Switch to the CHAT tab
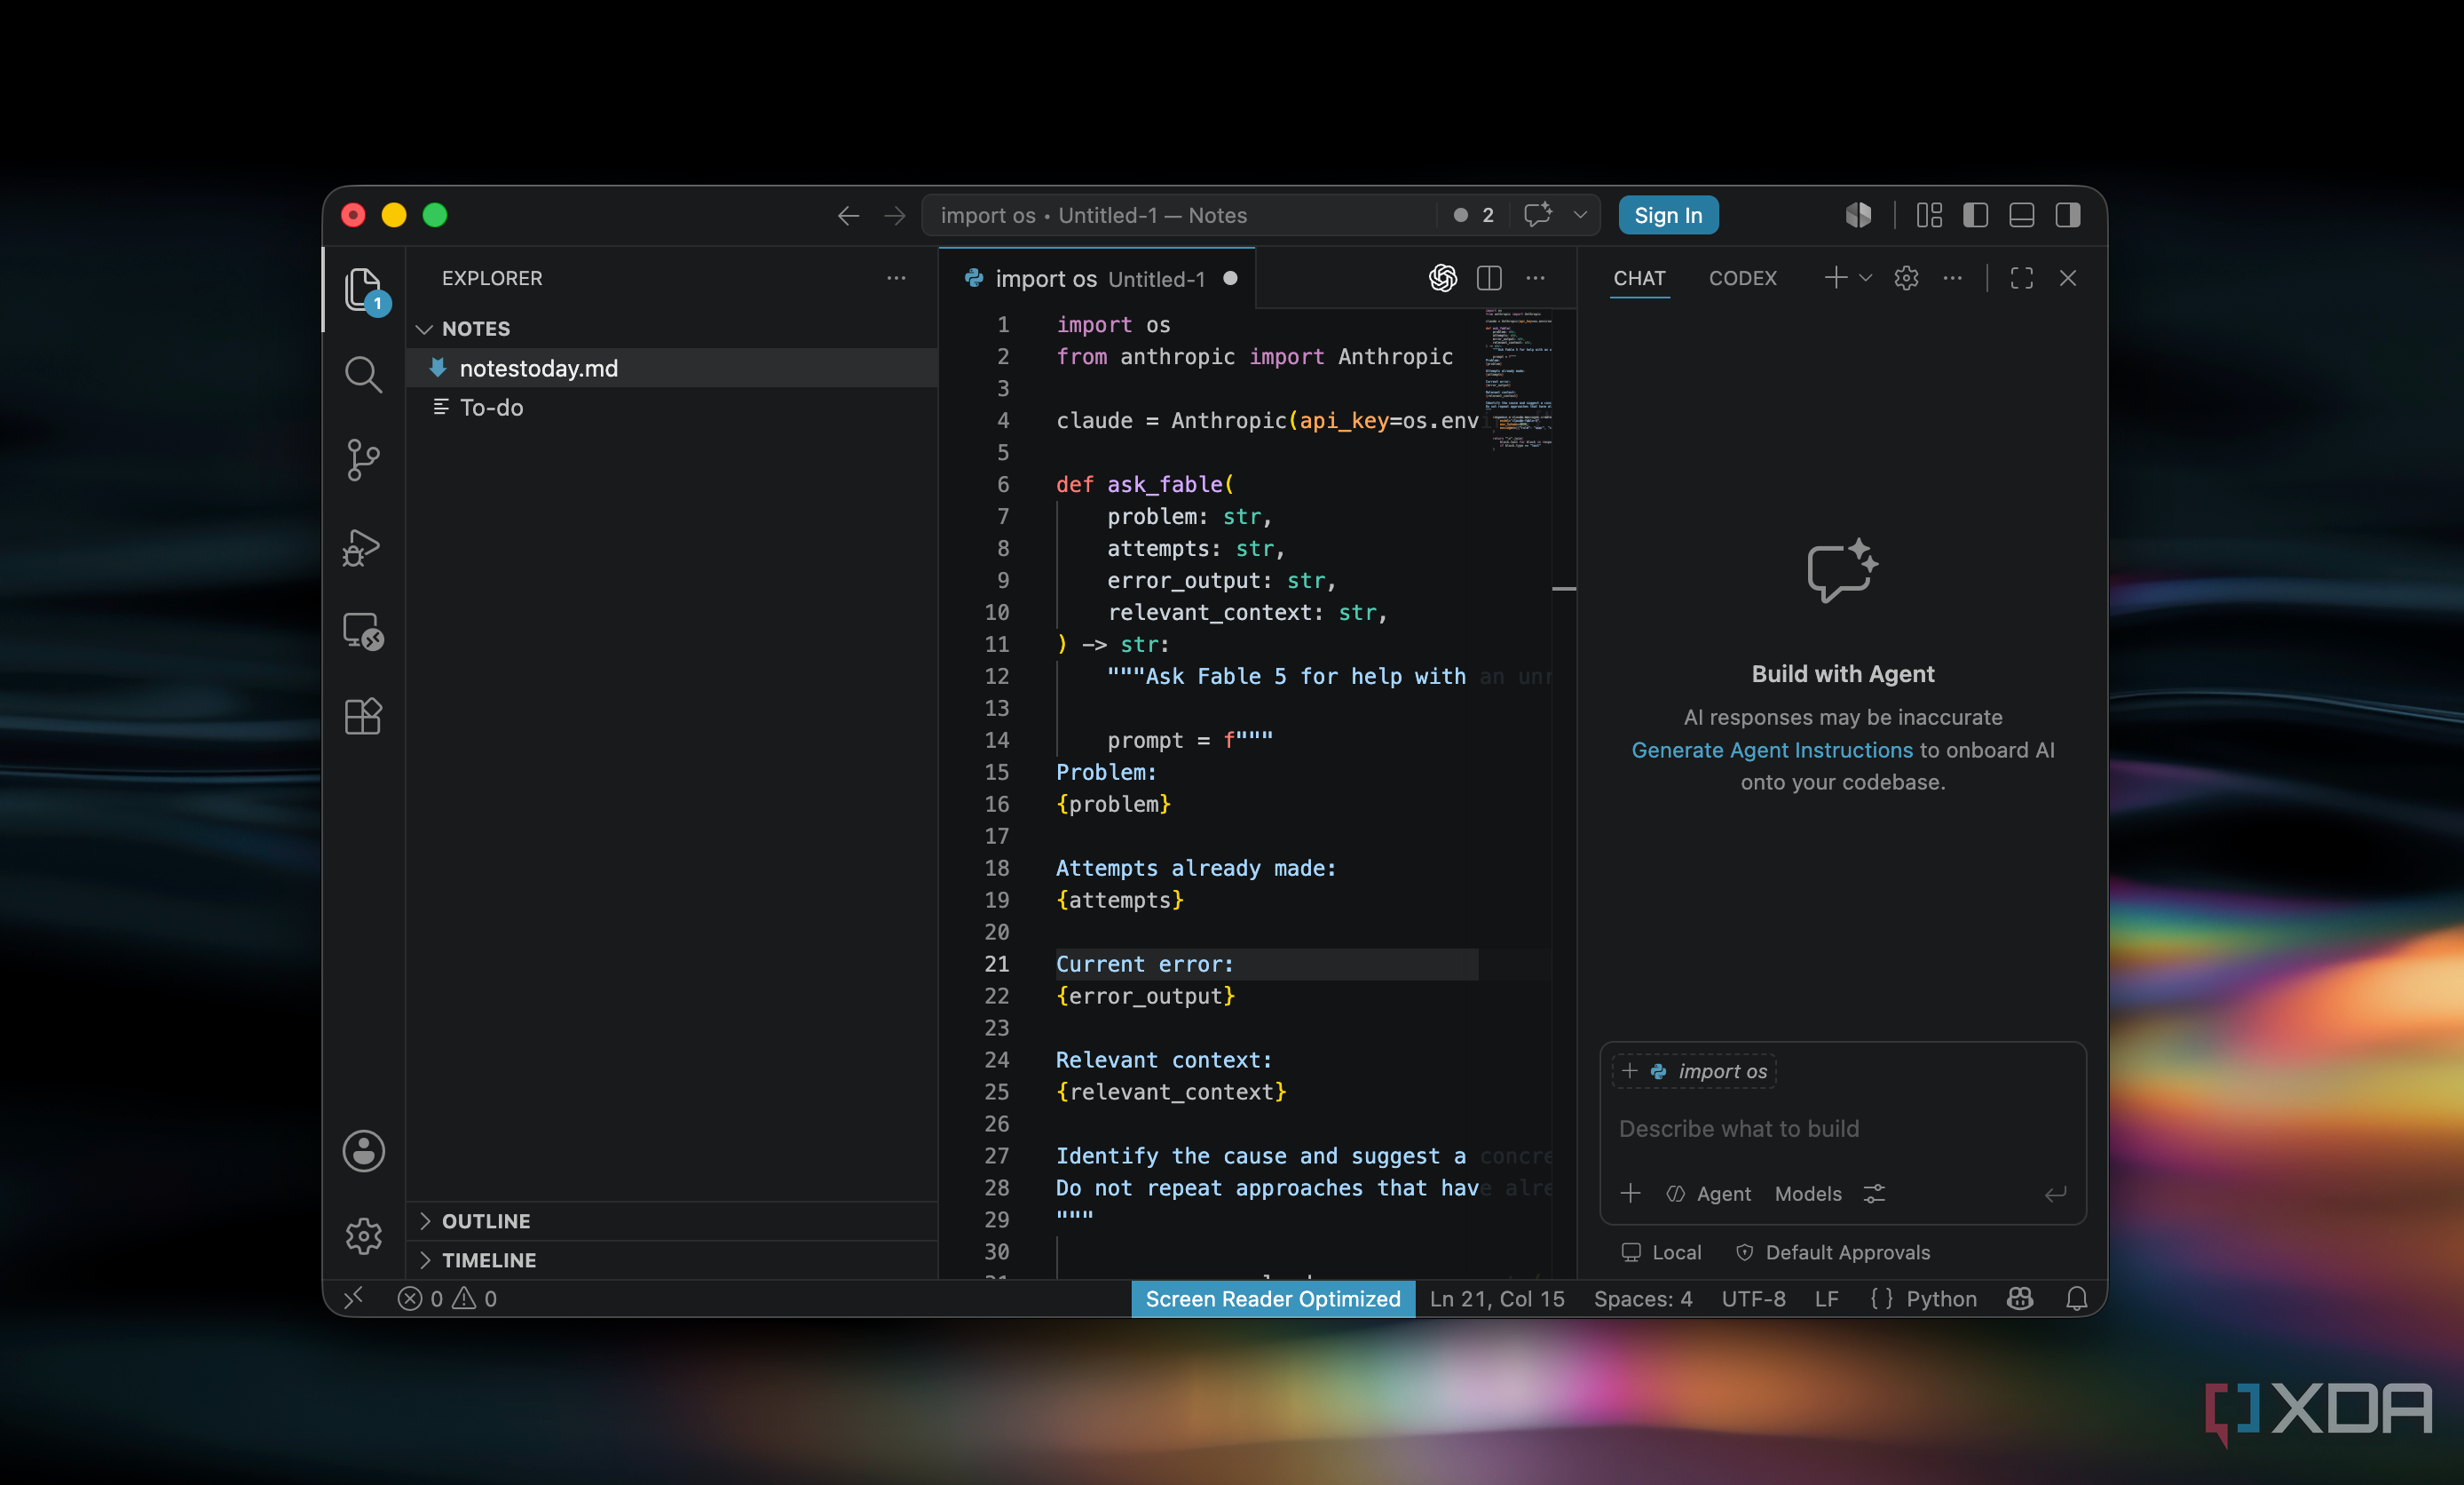2464x1485 pixels. point(1639,278)
